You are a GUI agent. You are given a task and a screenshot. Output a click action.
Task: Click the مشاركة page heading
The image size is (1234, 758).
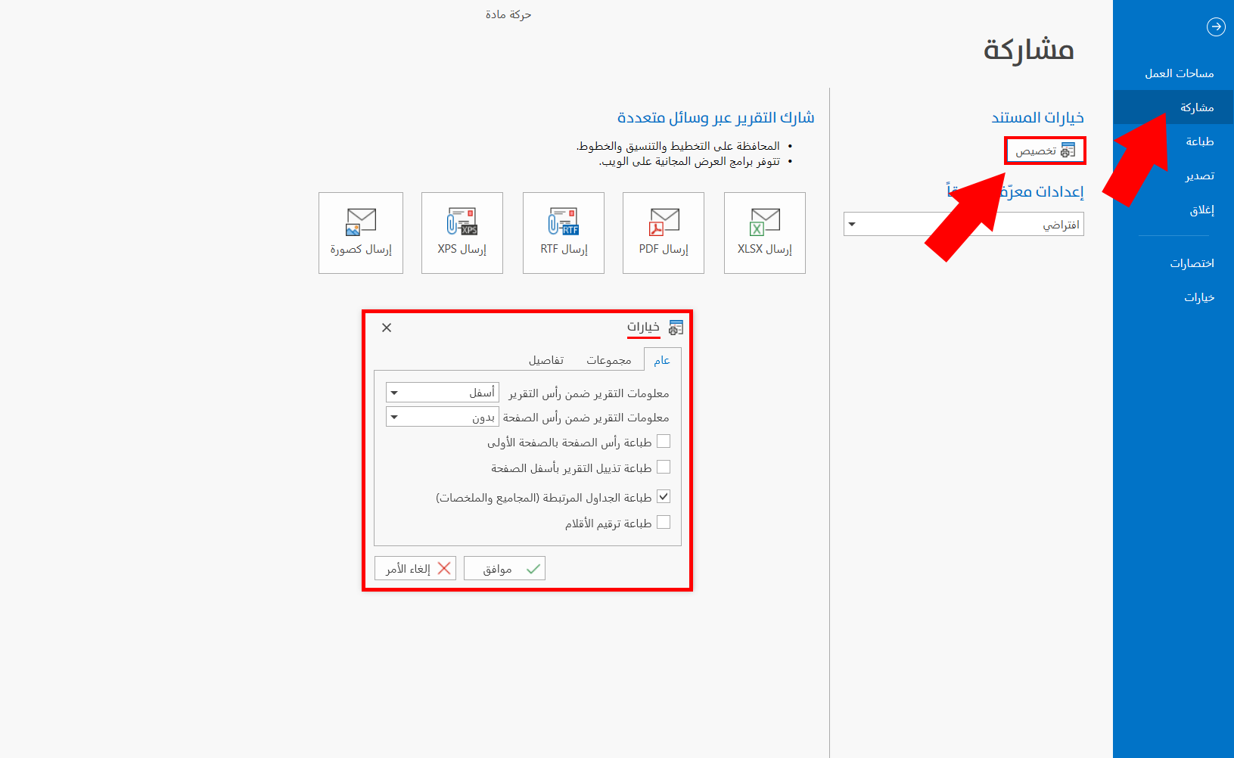[x=1028, y=49]
